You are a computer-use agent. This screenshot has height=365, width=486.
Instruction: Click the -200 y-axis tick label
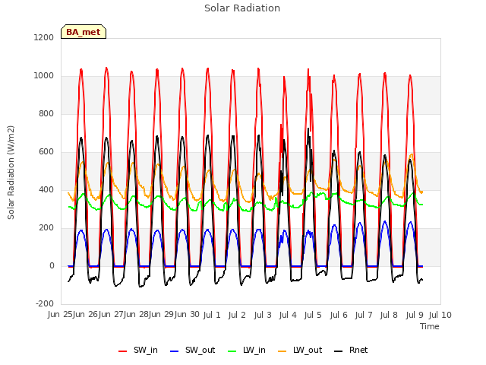(x=45, y=304)
